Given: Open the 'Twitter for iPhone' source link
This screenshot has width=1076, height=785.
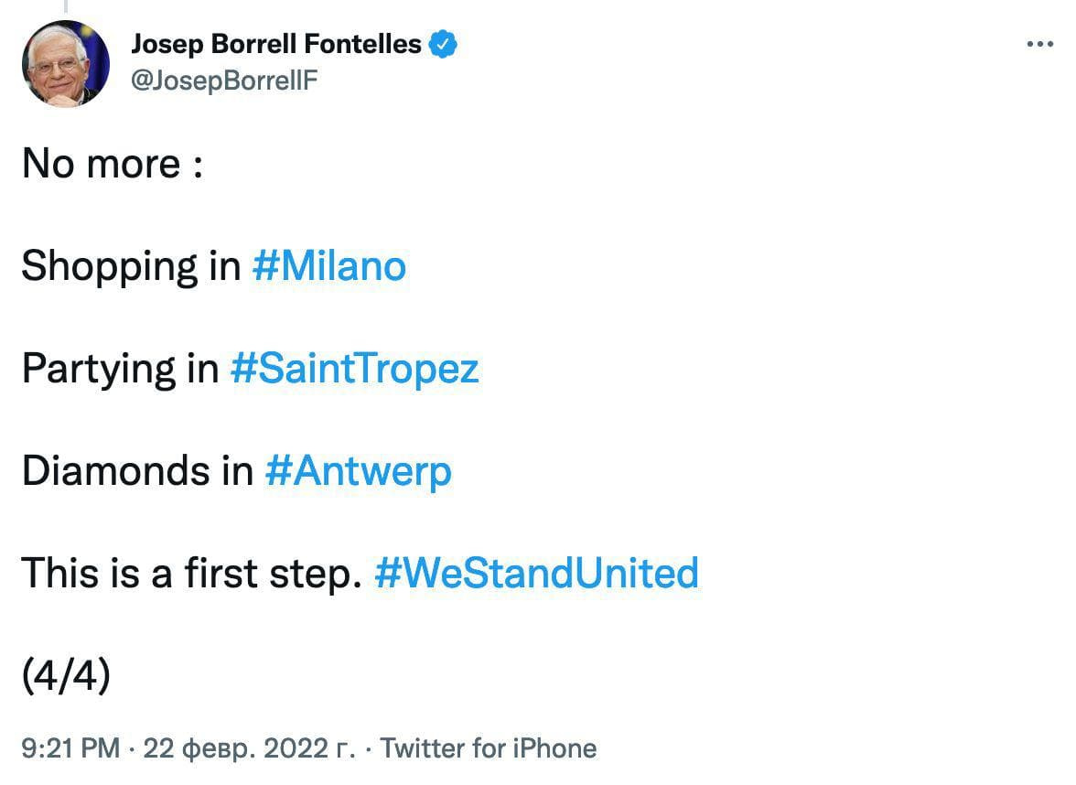Looking at the screenshot, I should (x=488, y=748).
